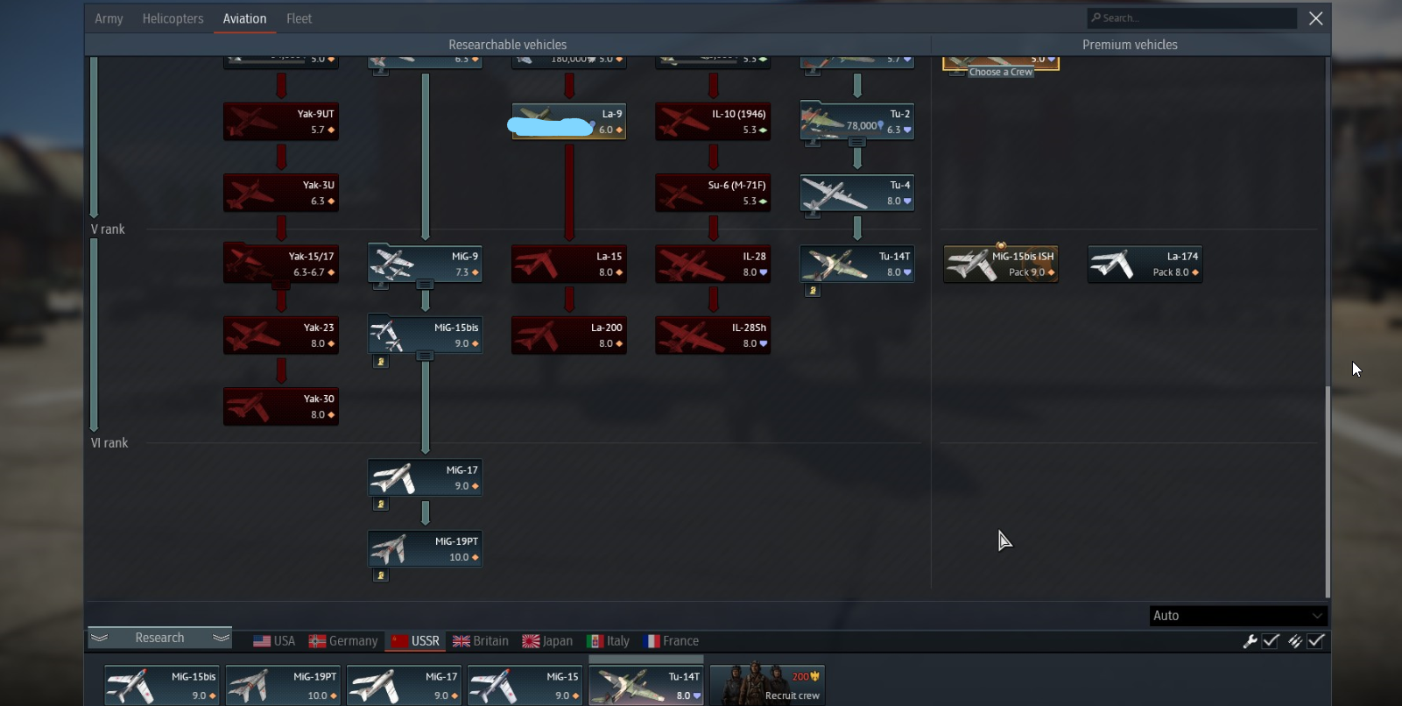Select the IL-28 bomber in the tree
Viewport: 1402px width, 706px height.
click(713, 265)
